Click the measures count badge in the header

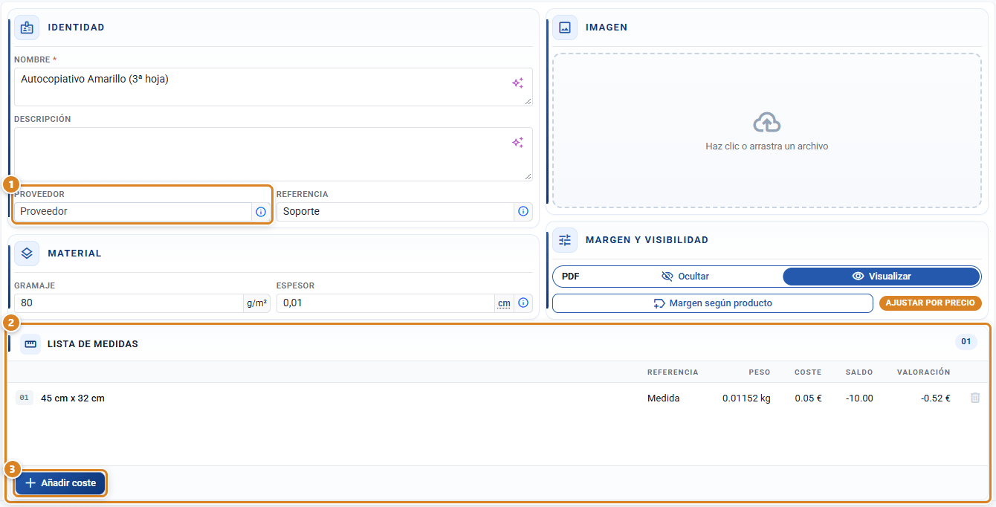[966, 342]
